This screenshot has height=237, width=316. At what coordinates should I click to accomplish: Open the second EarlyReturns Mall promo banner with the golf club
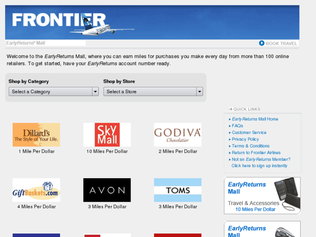[x=262, y=229]
